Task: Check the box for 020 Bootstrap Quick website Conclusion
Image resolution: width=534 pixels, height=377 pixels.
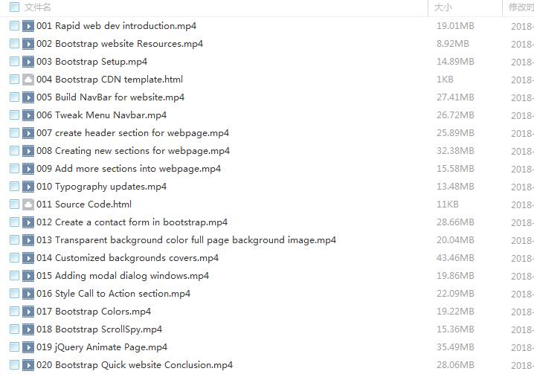Action: click(x=14, y=365)
